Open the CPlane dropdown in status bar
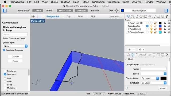 (x=99, y=94)
